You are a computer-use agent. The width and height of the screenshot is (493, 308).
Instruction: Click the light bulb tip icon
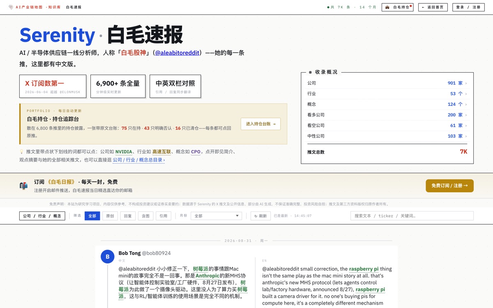[22, 152]
